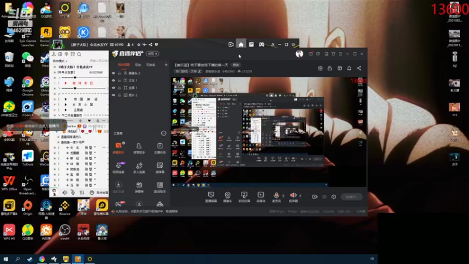The image size is (469, 264).
Task: Open the Binance desktop shortcut
Action: pyautogui.click(x=64, y=207)
